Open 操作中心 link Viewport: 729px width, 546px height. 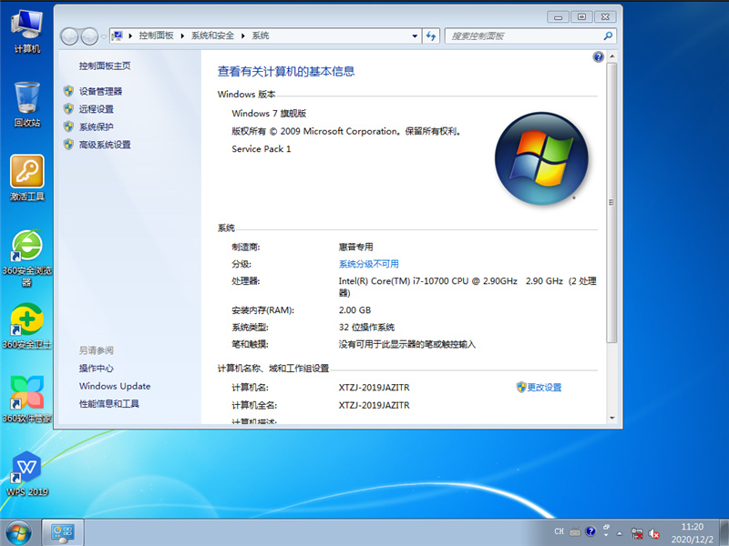[97, 369]
